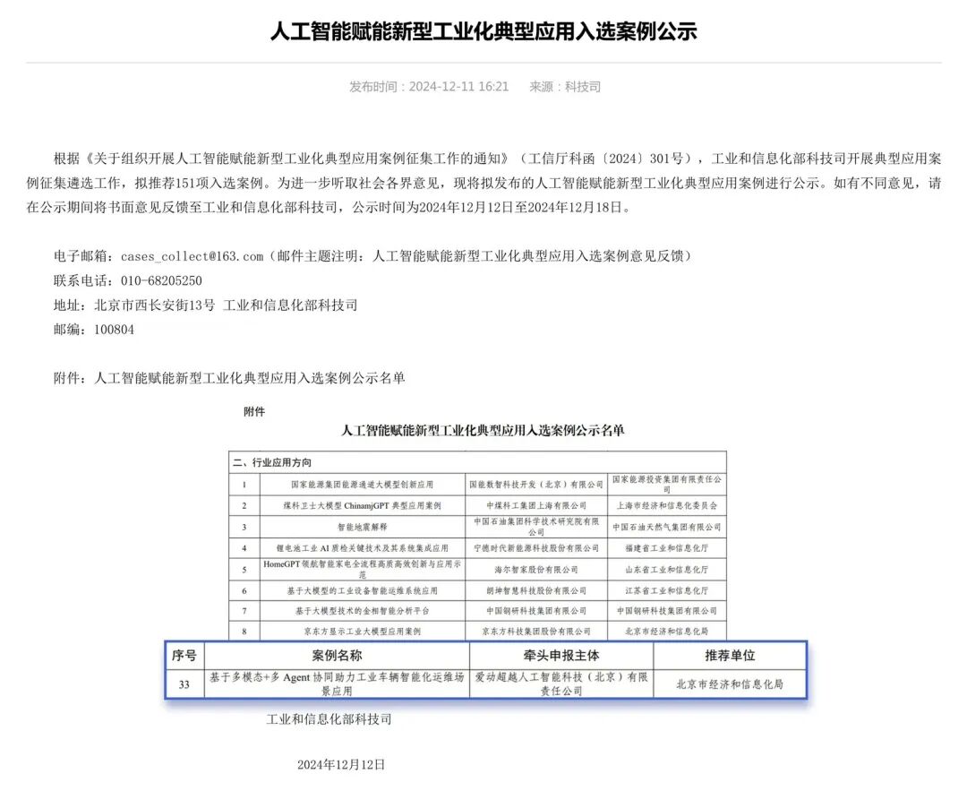Viewport: 967px width, 791px height.
Task: Click the small 附件 label above the table
Action: [254, 411]
